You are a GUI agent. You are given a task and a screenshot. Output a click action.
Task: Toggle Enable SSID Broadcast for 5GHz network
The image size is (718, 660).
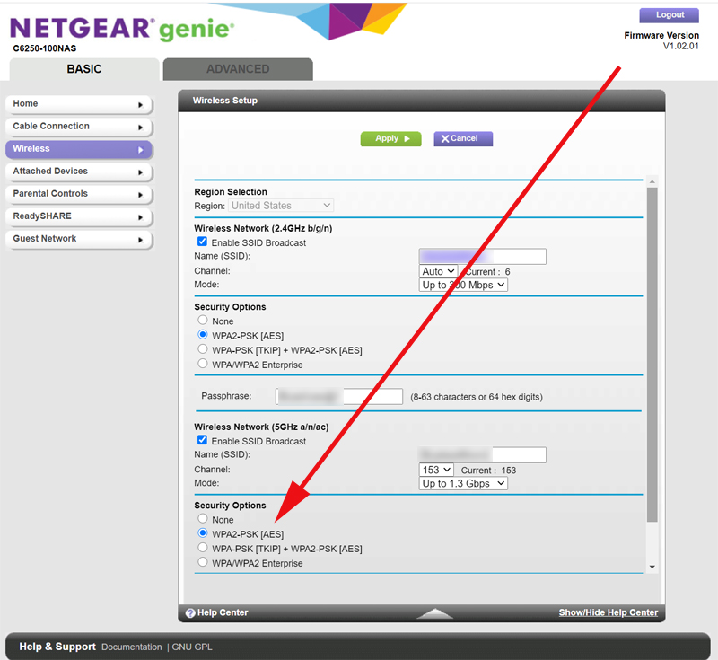coord(203,441)
